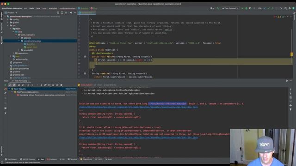
Task: Click Expand All in test results toolbar
Action: coord(28,85)
